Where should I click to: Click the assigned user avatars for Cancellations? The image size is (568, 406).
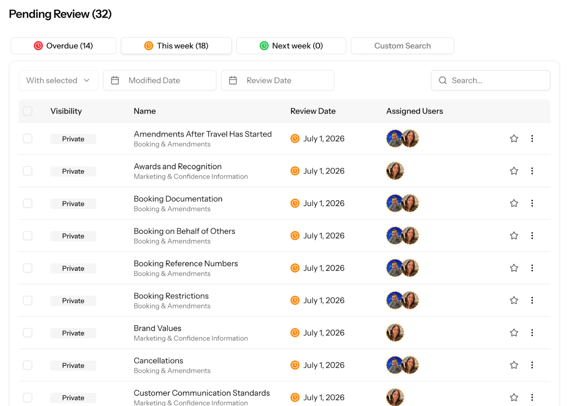coord(402,365)
